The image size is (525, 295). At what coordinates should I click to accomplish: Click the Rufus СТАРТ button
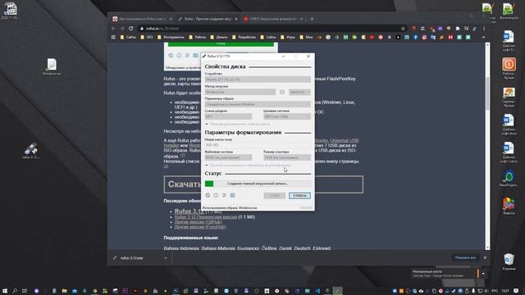pyautogui.click(x=274, y=196)
